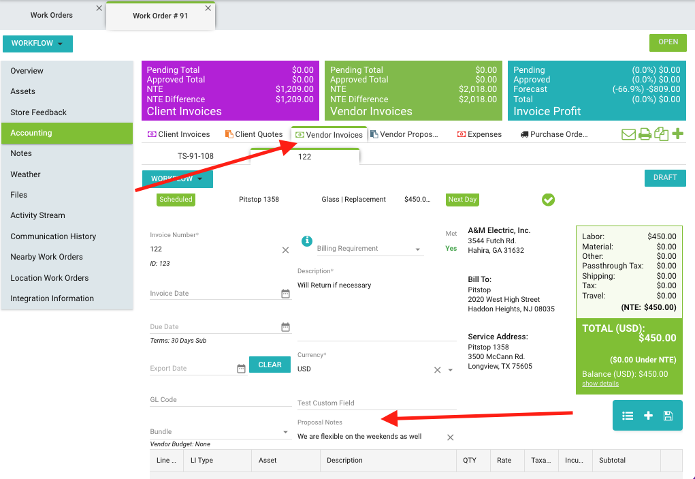Click the Next Day priority badge
Image resolution: width=695 pixels, height=479 pixels.
[462, 200]
